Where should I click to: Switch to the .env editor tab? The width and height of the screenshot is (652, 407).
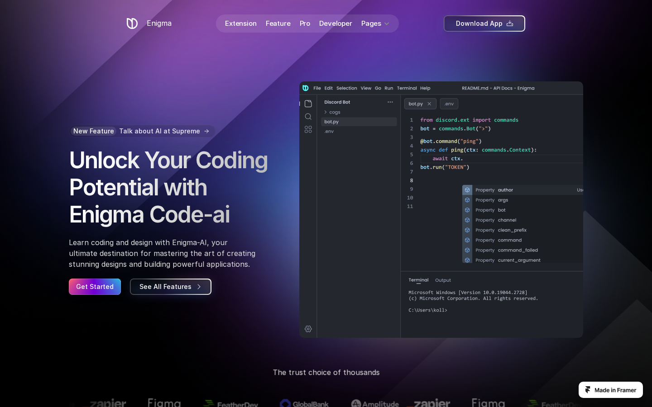click(x=449, y=104)
